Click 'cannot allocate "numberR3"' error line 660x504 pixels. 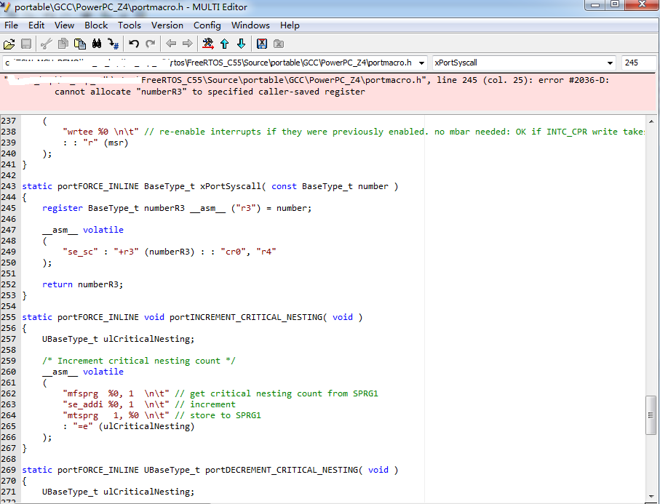pos(210,92)
